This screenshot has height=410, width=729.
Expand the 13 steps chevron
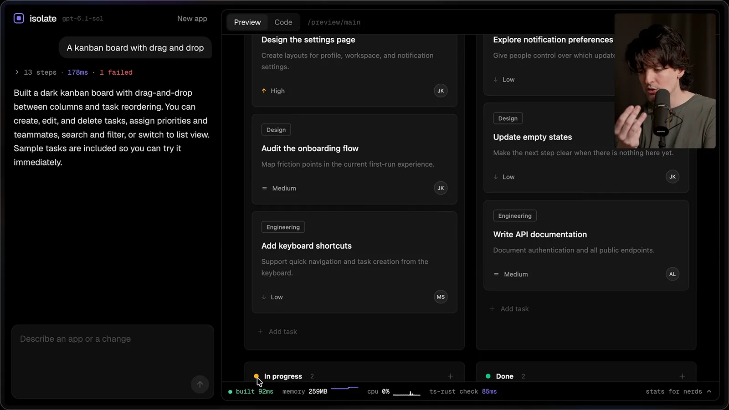17,72
